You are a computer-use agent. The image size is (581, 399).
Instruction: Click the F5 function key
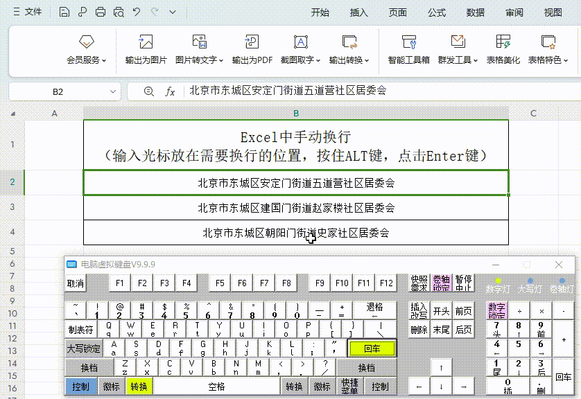point(220,283)
